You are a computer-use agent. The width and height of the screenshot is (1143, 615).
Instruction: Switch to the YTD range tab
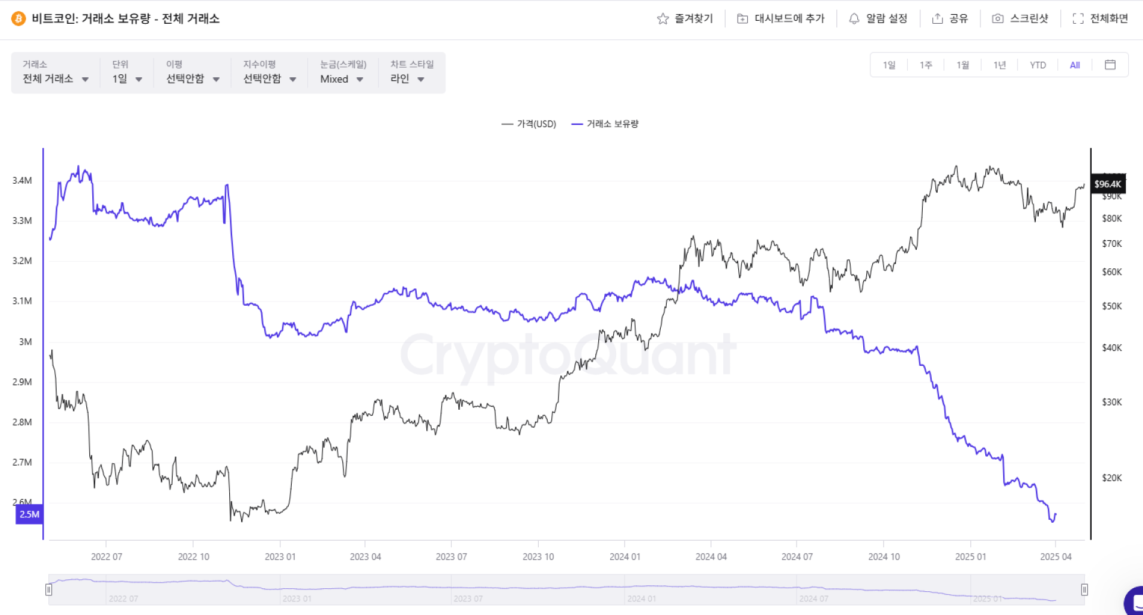(x=1038, y=65)
